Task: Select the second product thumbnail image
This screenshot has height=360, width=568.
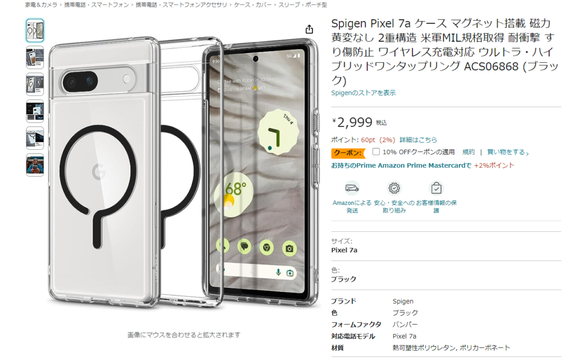Action: coord(35,57)
